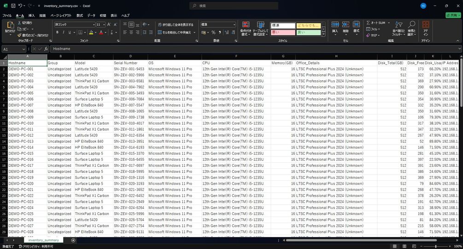Click the search box 検索
The width and height of the screenshot is (463, 249).
click(x=234, y=6)
